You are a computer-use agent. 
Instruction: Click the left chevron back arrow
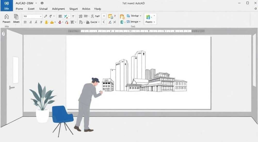coord(104,22)
